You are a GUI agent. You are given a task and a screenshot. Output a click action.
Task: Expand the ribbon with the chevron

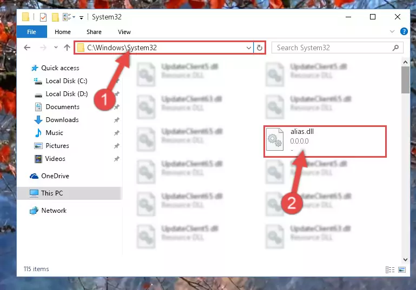(392, 31)
